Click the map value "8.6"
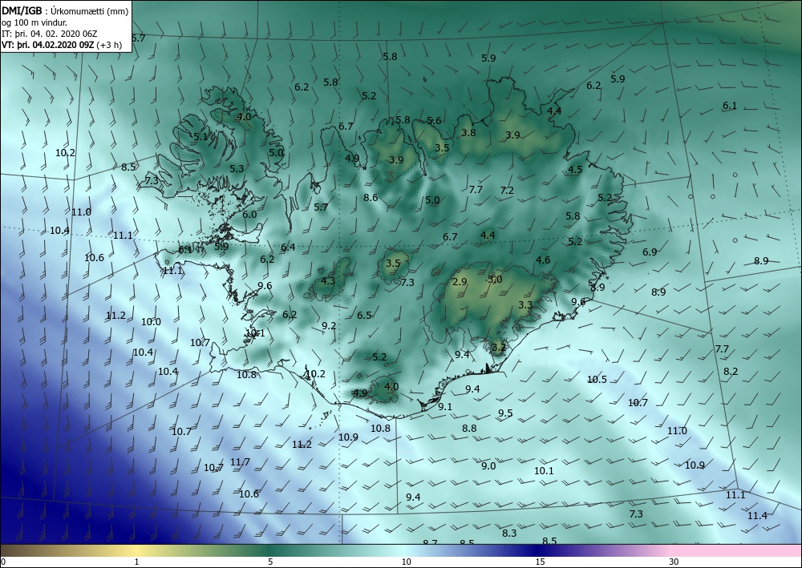This screenshot has height=568, width=802. tap(371, 197)
